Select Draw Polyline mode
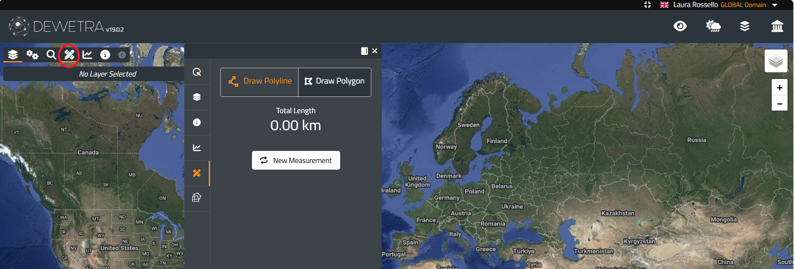This screenshot has height=269, width=795. (x=259, y=81)
